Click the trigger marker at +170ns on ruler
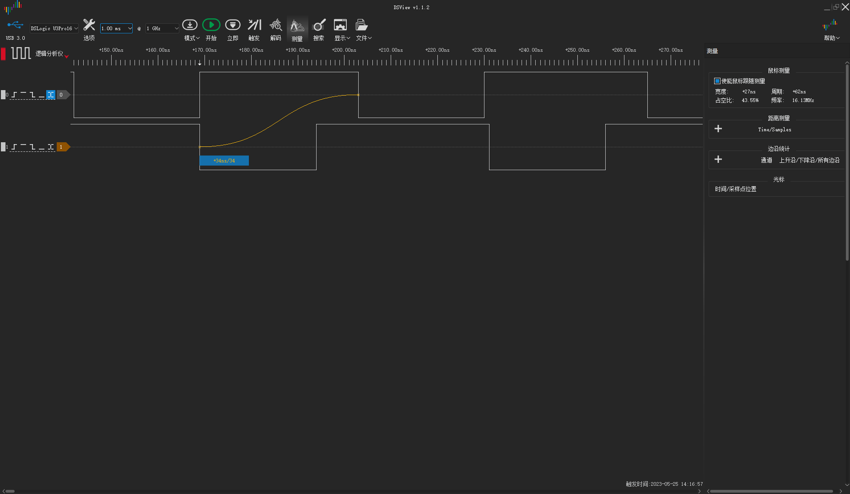Image resolution: width=850 pixels, height=494 pixels. 200,63
